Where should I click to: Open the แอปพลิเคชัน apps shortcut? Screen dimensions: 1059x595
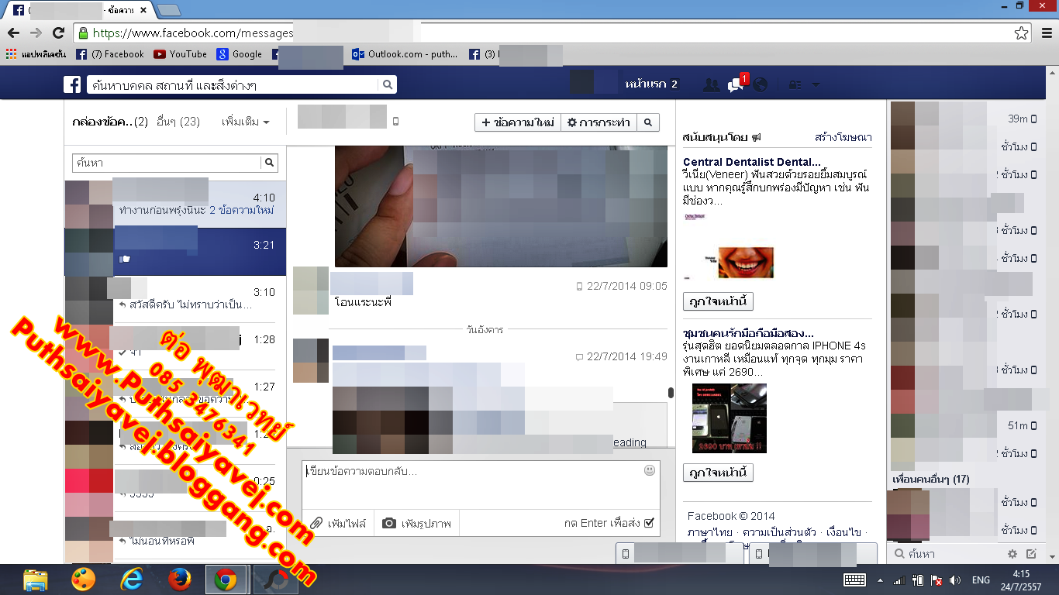point(36,54)
